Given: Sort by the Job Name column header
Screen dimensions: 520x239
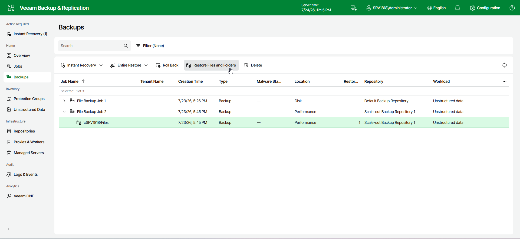Looking at the screenshot, I should pos(70,81).
